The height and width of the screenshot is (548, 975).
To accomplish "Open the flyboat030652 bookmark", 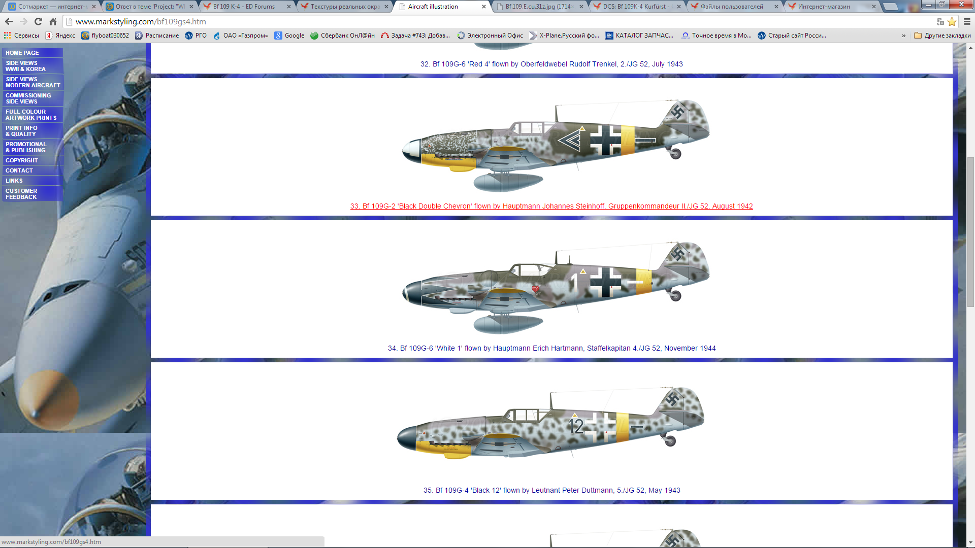I will [105, 36].
